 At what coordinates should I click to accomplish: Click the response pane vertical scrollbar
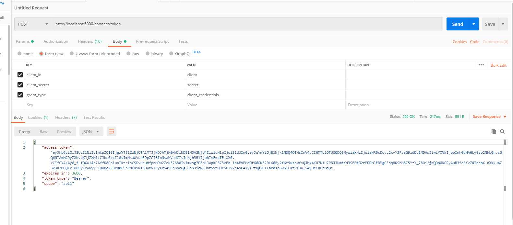coord(505,165)
